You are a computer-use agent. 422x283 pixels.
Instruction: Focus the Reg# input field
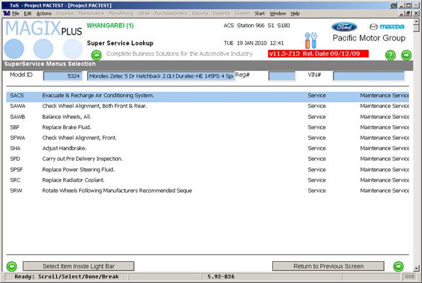(282, 76)
